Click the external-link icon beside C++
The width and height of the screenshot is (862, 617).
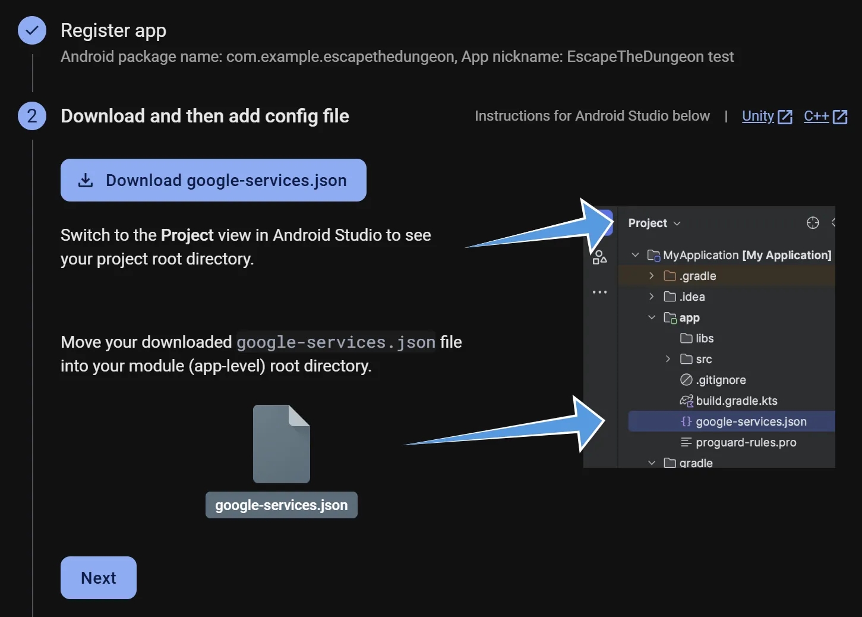(x=840, y=117)
